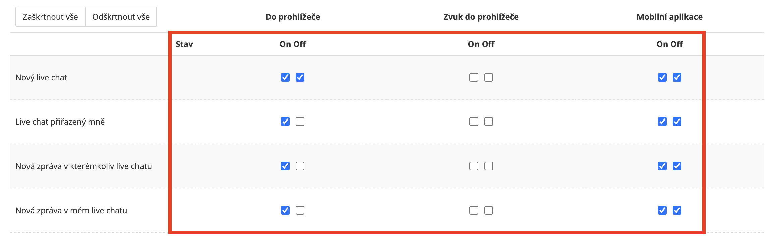The height and width of the screenshot is (241, 780).
Task: Check Do prohlížeče Off, Nová zpráva v mém chatu
Action: tap(300, 210)
